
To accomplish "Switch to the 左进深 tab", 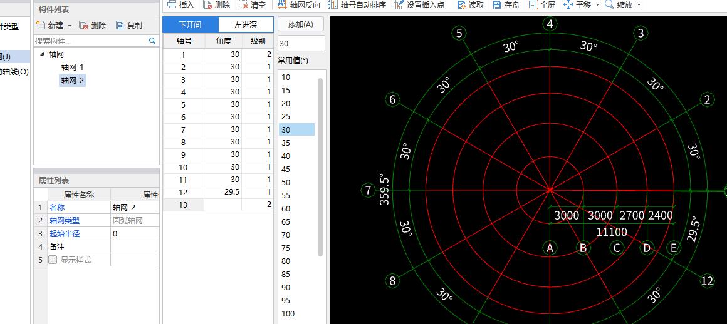I will 246,24.
